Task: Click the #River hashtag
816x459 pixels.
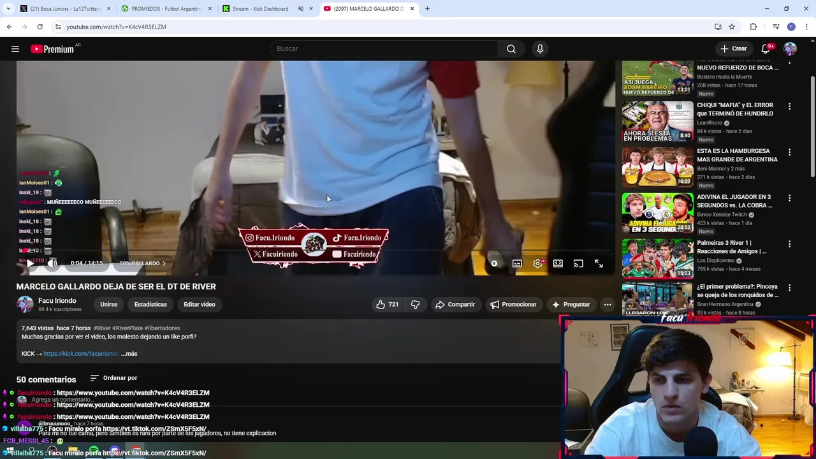Action: [103, 328]
